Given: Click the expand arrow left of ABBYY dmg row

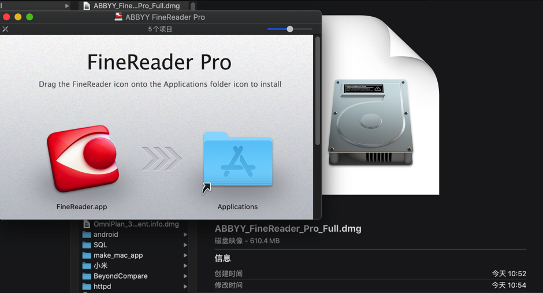Looking at the screenshot, I should tap(67, 6).
